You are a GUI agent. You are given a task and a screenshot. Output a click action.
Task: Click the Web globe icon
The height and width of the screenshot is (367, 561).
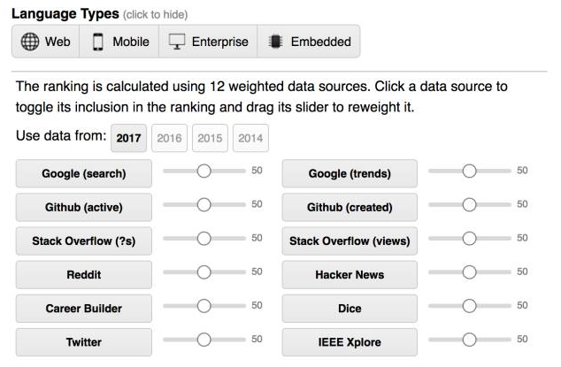coord(30,42)
